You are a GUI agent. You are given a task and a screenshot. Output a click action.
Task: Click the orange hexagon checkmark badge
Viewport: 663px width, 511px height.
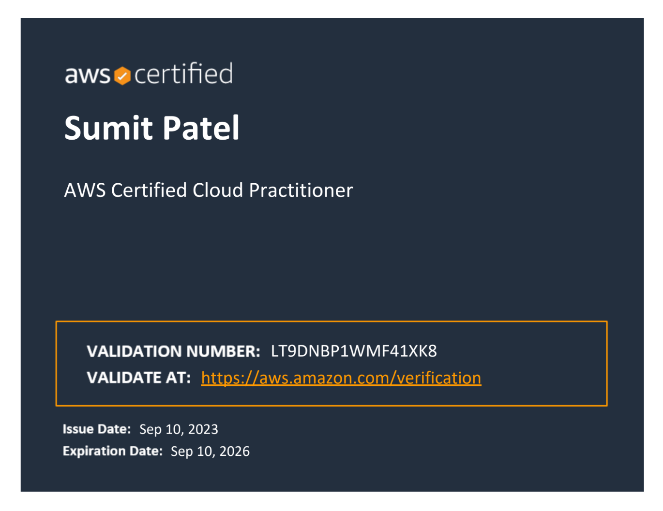click(122, 76)
